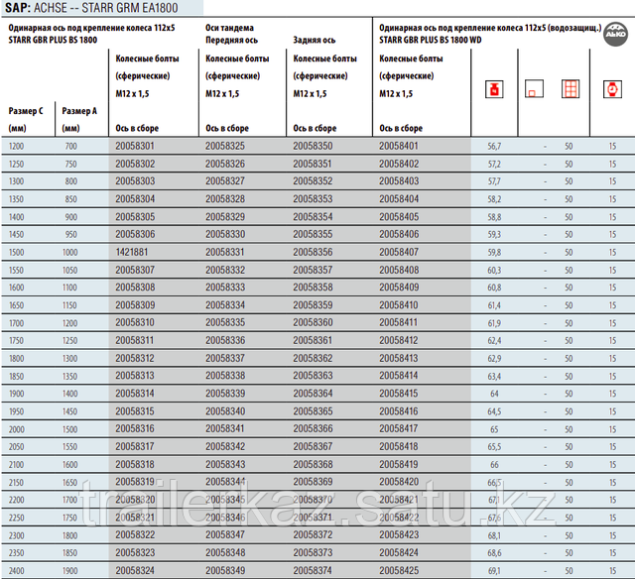Click Размер A value 950
635x579 pixels.
pyautogui.click(x=70, y=234)
